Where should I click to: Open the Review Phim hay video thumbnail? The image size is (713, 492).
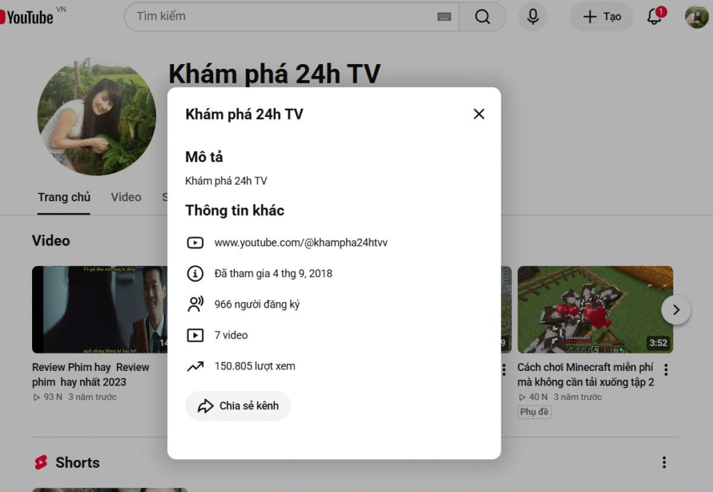click(x=100, y=310)
